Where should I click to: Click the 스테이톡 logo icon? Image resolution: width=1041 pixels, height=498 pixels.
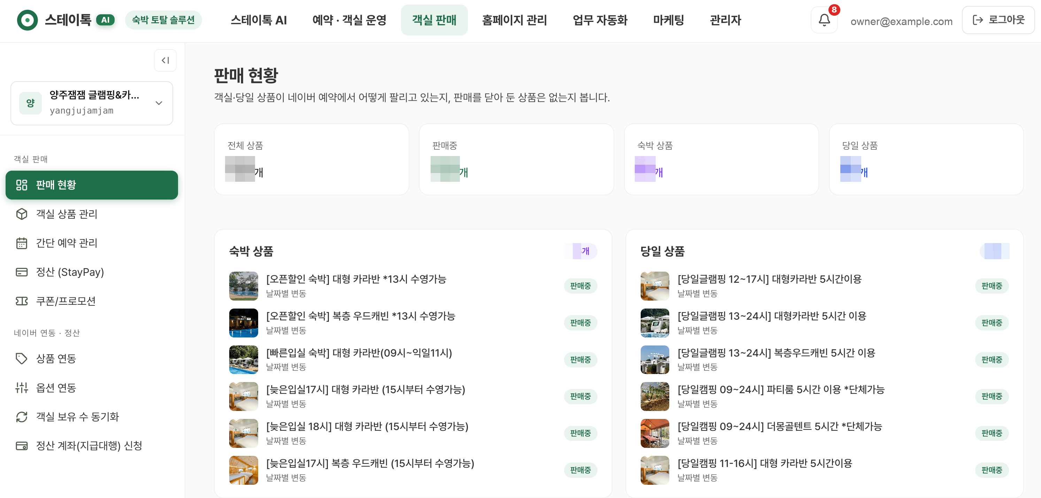point(28,20)
